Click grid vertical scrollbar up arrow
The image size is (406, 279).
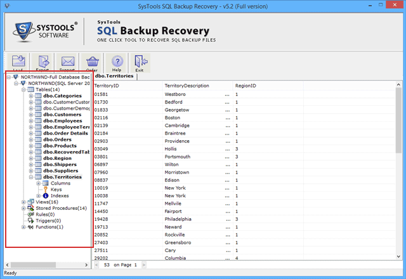coord(398,84)
